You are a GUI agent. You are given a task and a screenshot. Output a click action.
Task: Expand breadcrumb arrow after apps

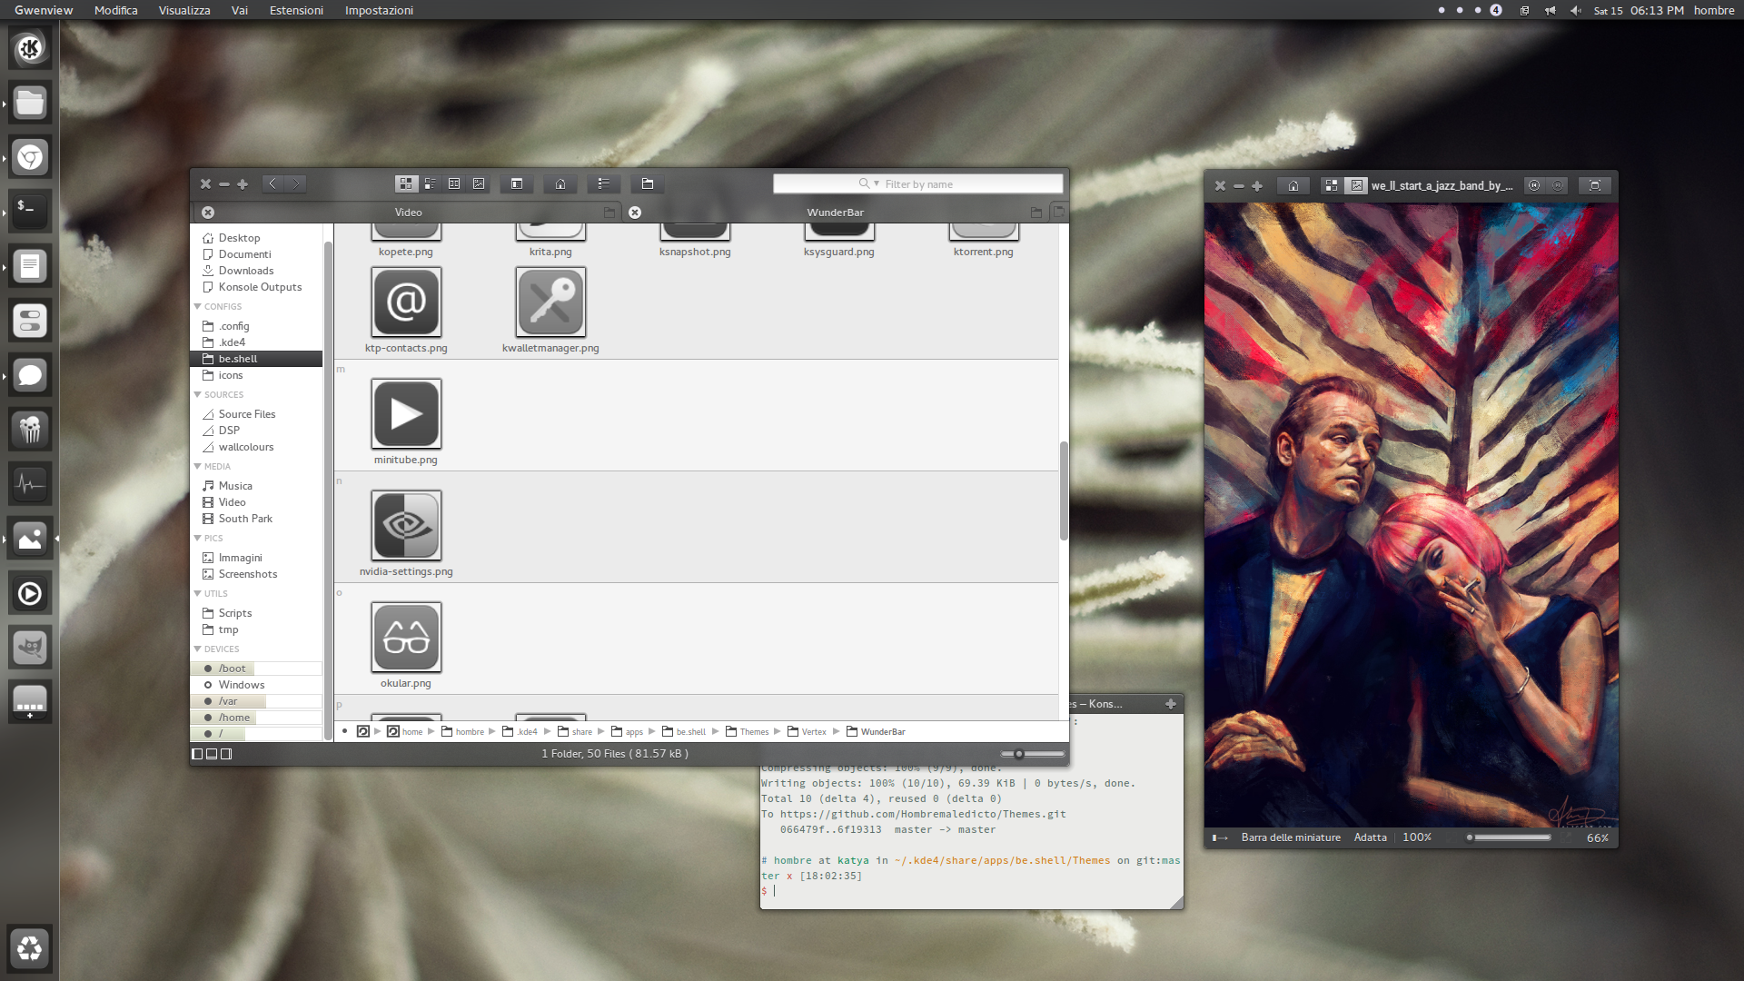point(652,731)
